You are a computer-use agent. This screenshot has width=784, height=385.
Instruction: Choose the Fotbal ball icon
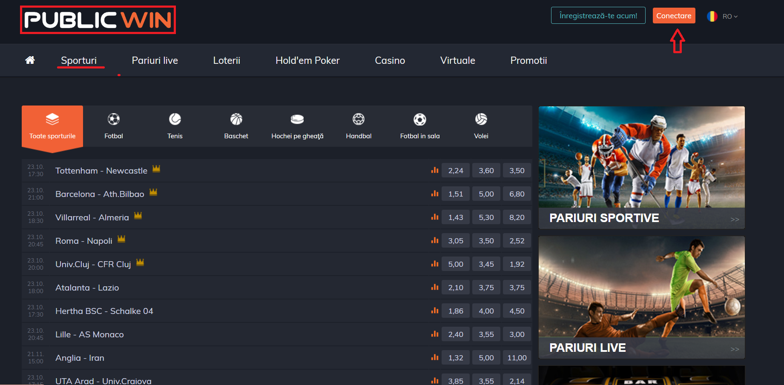(114, 119)
